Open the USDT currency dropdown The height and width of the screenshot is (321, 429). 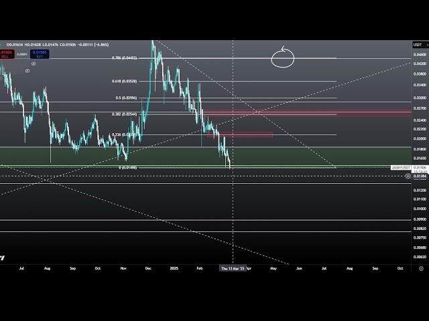(418, 45)
